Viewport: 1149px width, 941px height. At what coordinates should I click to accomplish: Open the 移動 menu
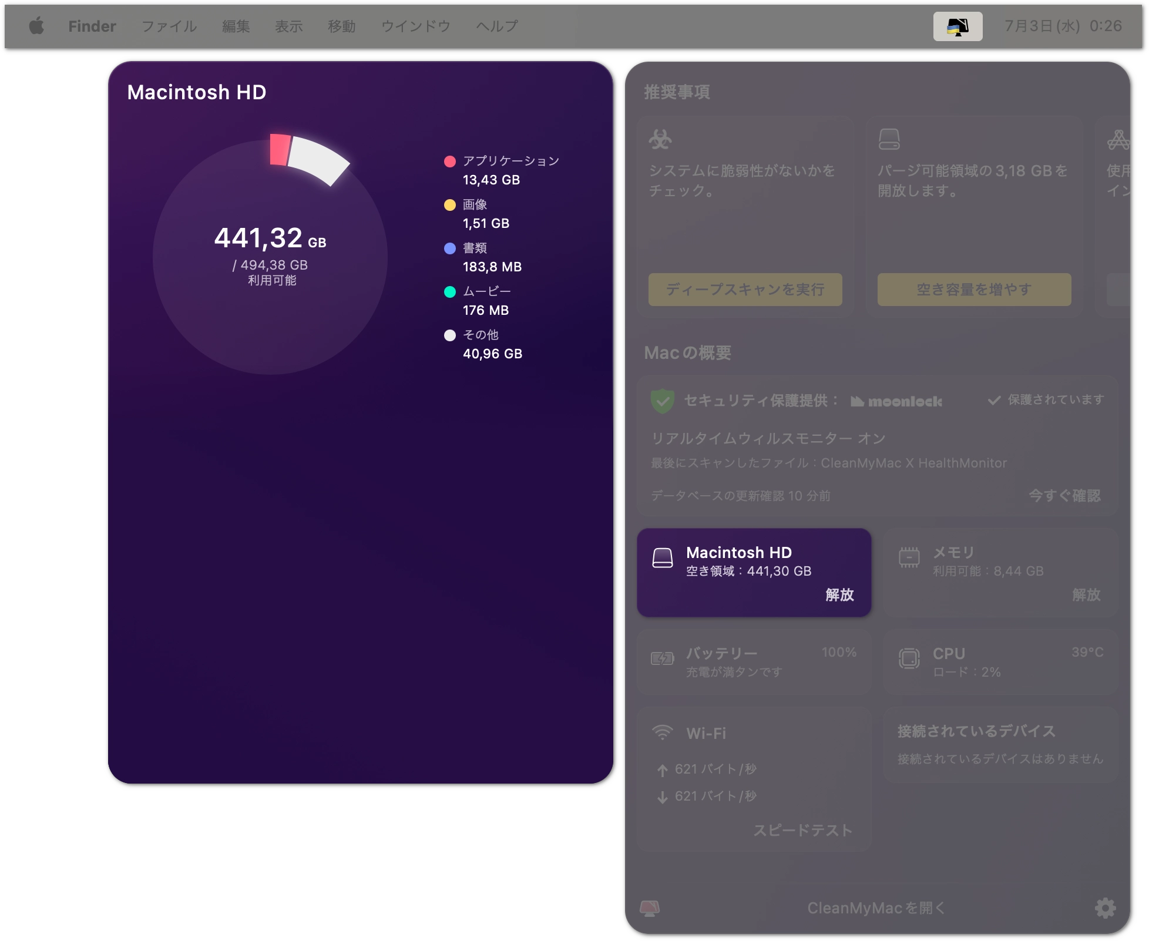pos(342,26)
